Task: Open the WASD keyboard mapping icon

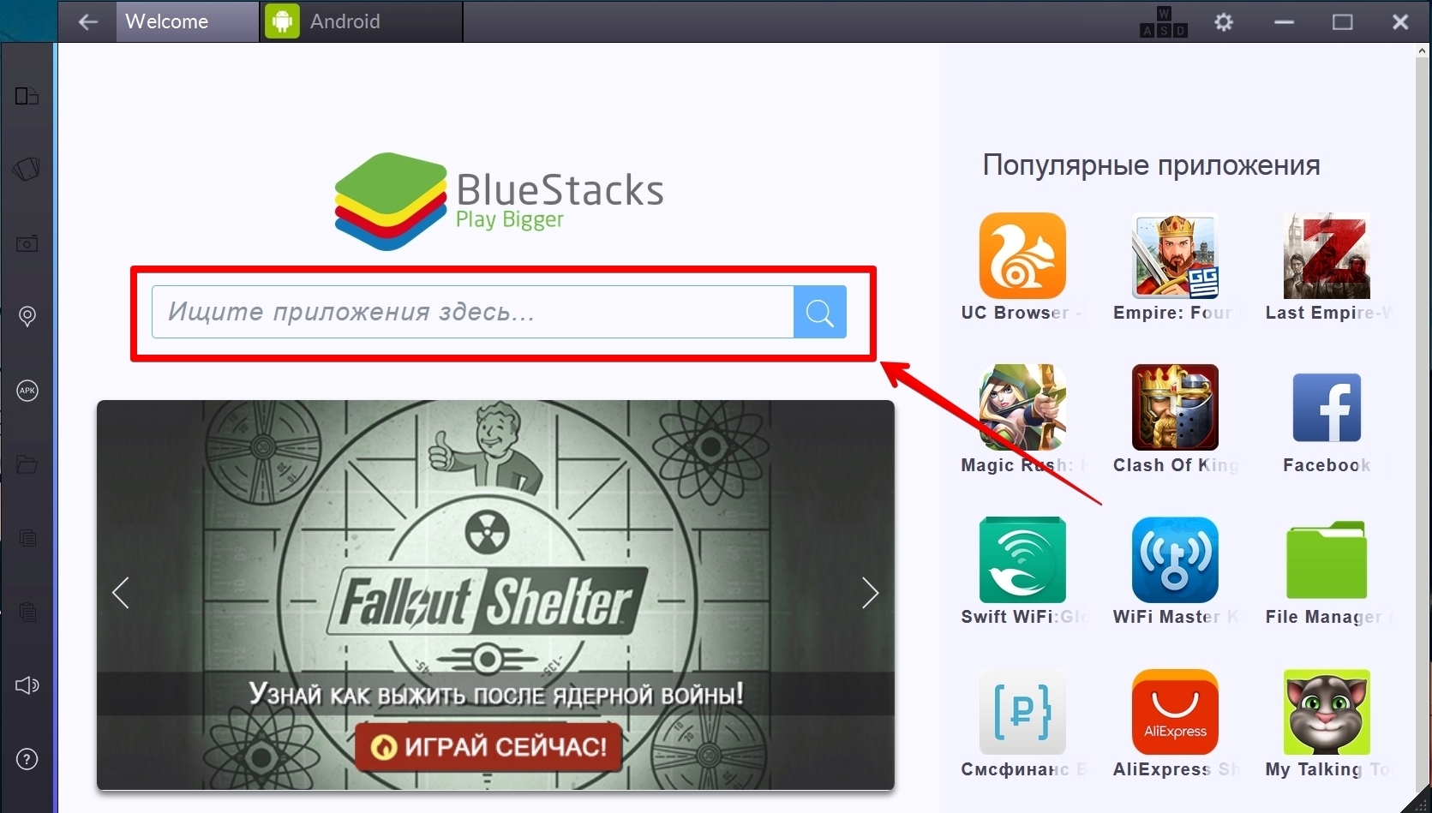Action: (x=1163, y=22)
